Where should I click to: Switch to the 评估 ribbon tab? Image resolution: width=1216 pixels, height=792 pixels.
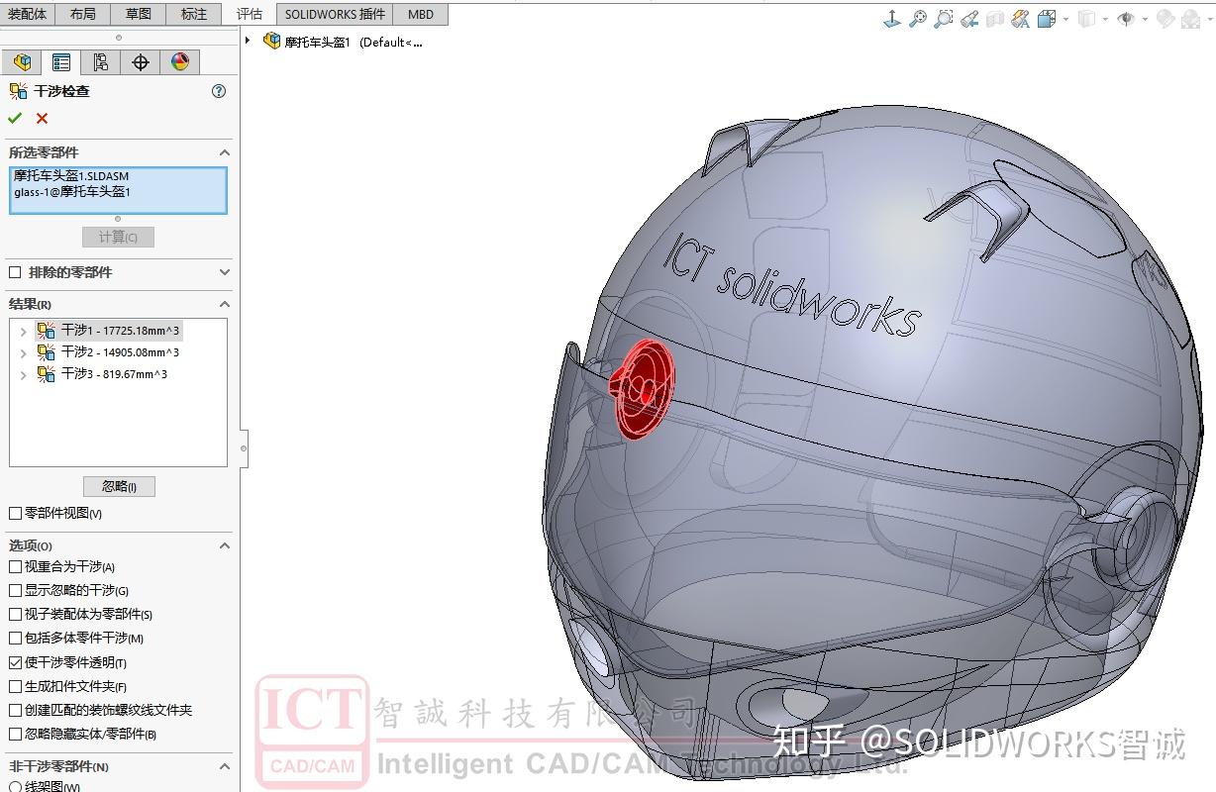249,14
